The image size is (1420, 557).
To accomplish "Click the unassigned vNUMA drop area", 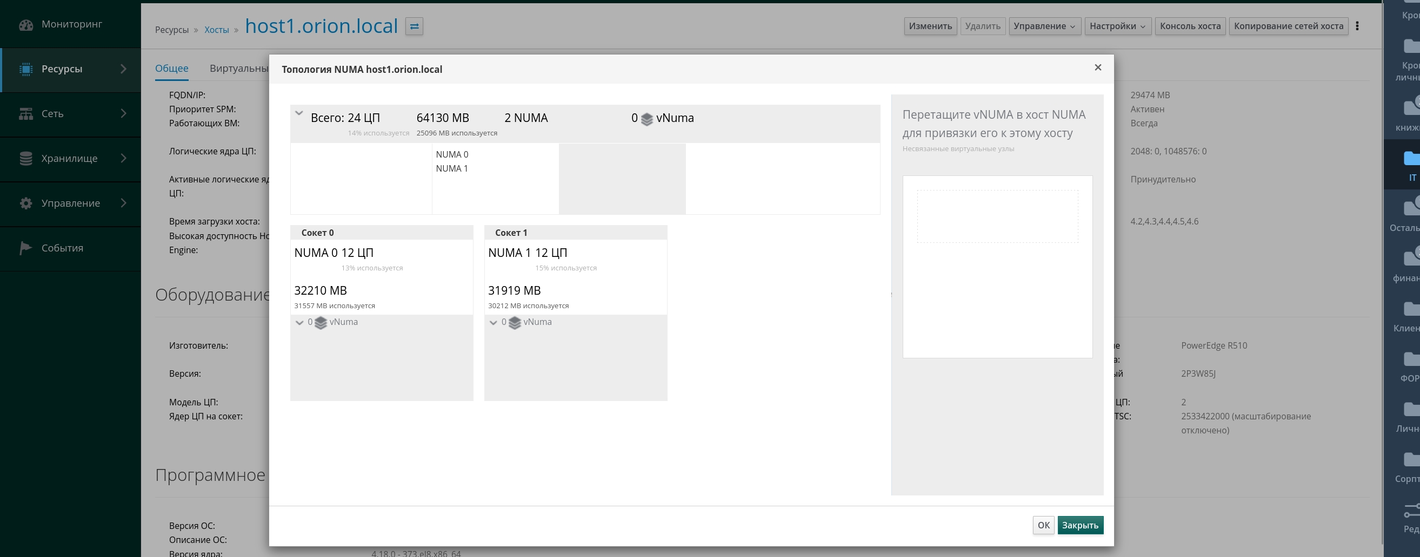I will point(997,216).
